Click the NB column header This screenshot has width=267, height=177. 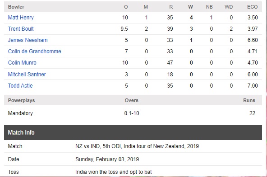click(209, 7)
